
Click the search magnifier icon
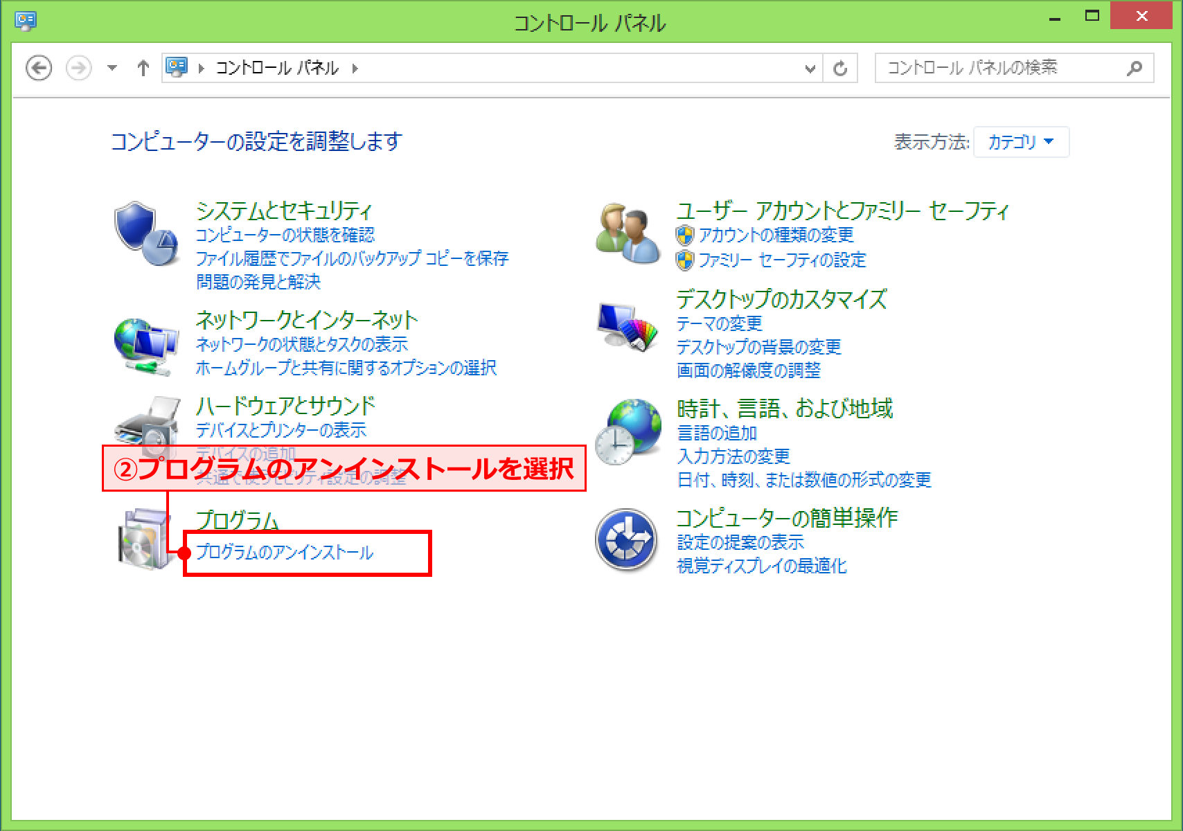click(1135, 68)
